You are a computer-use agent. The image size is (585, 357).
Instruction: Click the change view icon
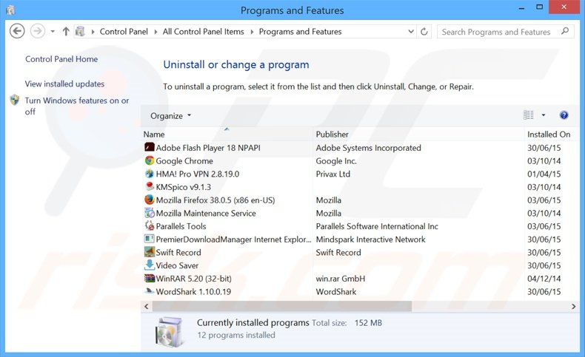(528, 115)
